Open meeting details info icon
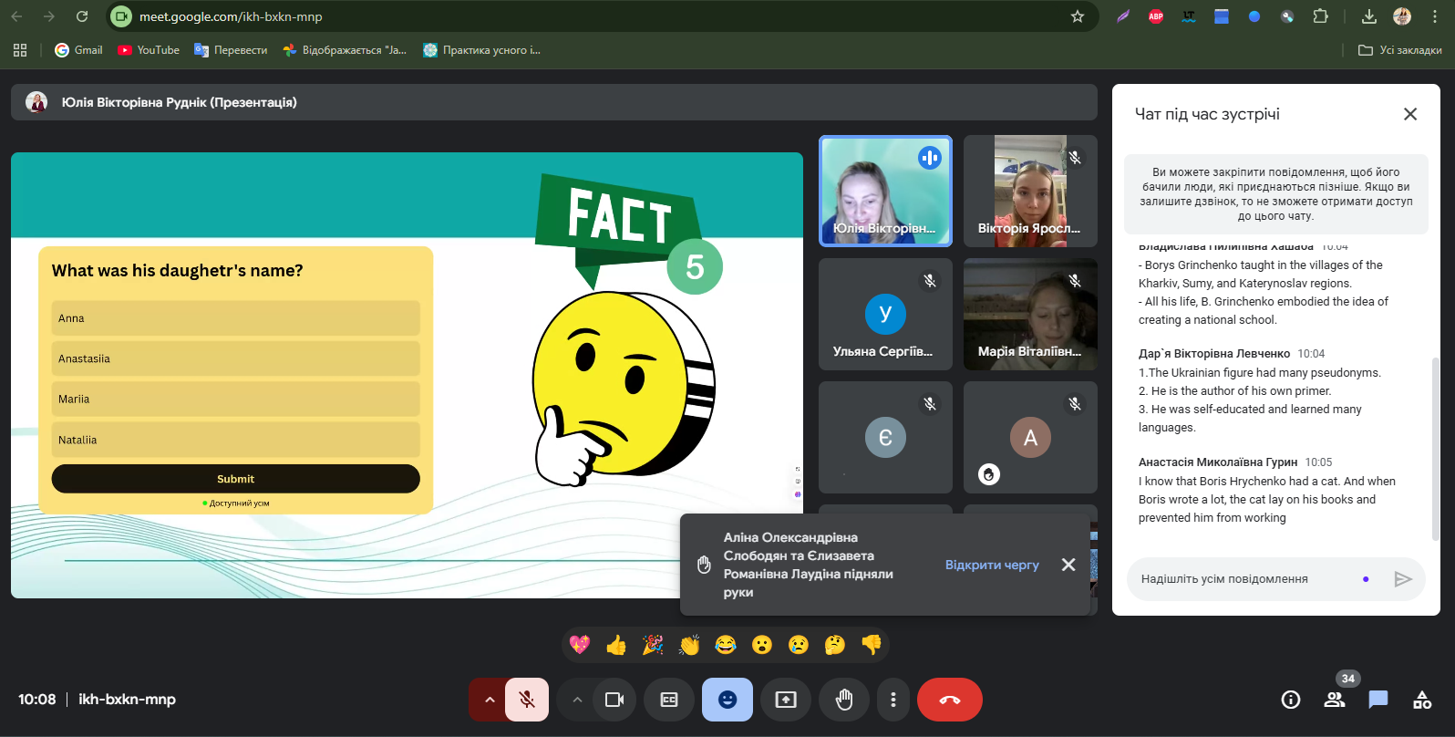Viewport: 1455px width, 737px height. [x=1290, y=700]
